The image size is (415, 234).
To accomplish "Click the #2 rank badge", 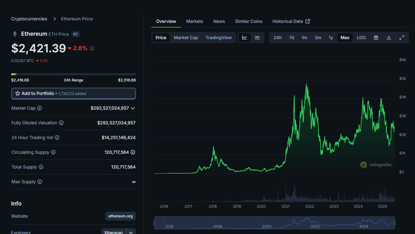I will coord(75,34).
